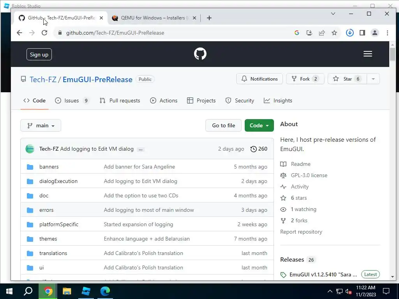Image resolution: width=399 pixels, height=299 pixels.
Task: Open new browser tab with plus icon
Action: 209,18
